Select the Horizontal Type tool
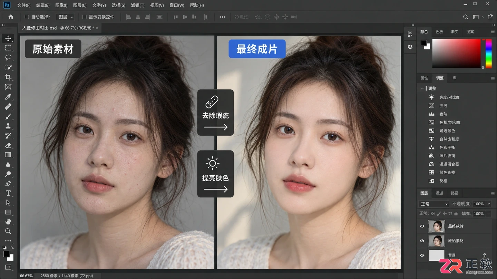Screen dimensions: 497x279 pos(8,193)
